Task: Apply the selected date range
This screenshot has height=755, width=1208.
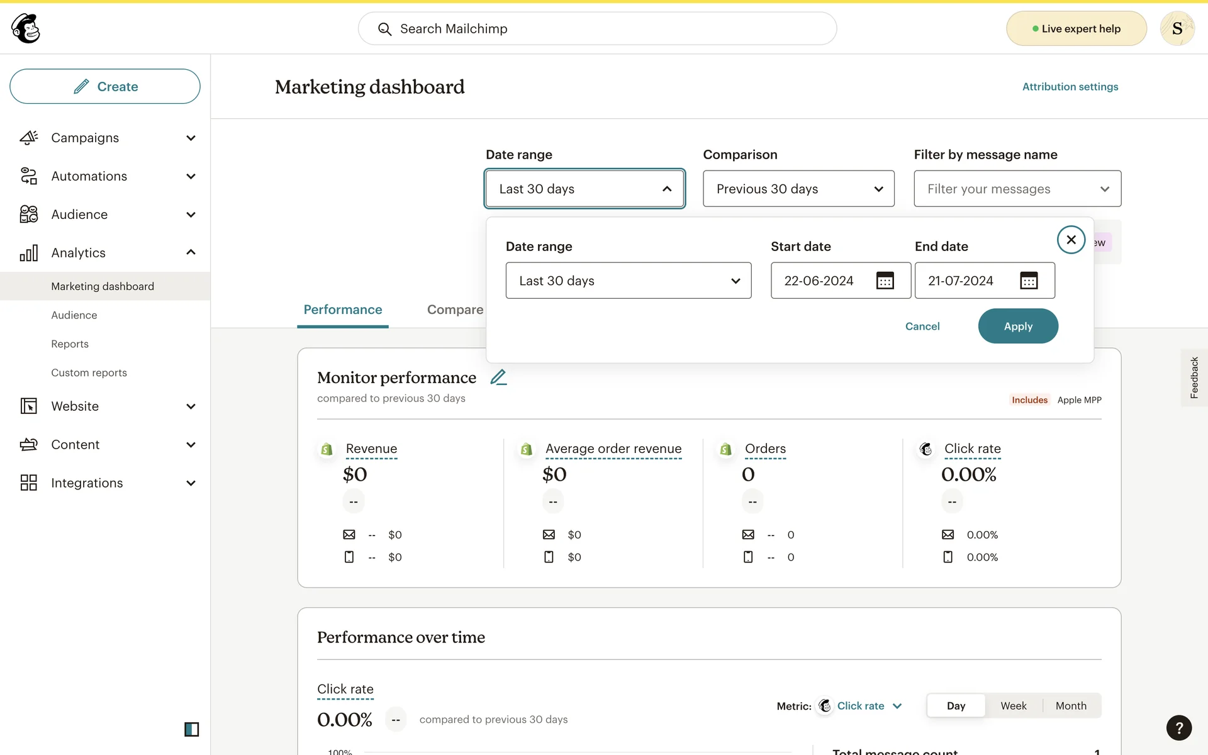Action: [1017, 326]
